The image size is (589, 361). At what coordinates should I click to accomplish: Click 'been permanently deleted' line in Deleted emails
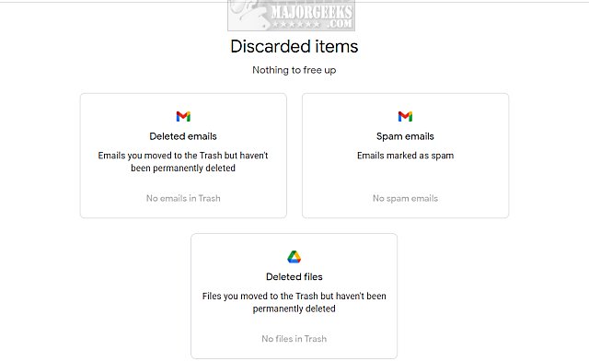[x=183, y=169]
